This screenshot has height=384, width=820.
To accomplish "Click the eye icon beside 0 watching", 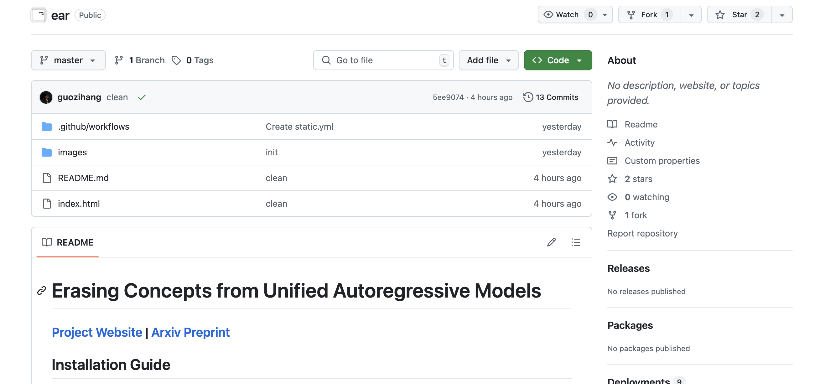I will [612, 197].
